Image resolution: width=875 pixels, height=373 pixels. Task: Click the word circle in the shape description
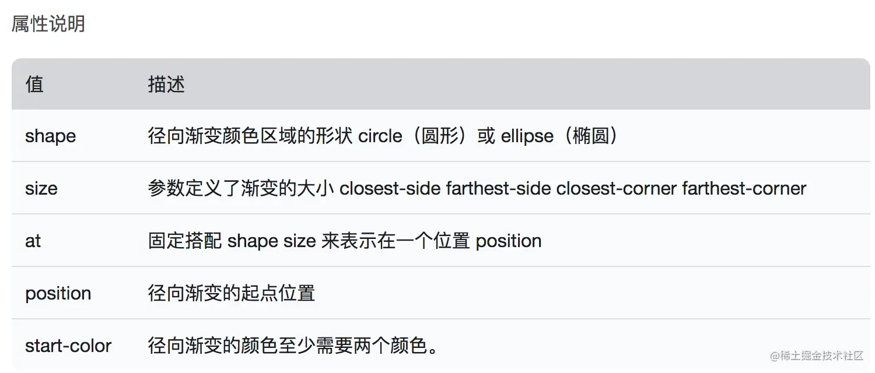[x=380, y=136]
